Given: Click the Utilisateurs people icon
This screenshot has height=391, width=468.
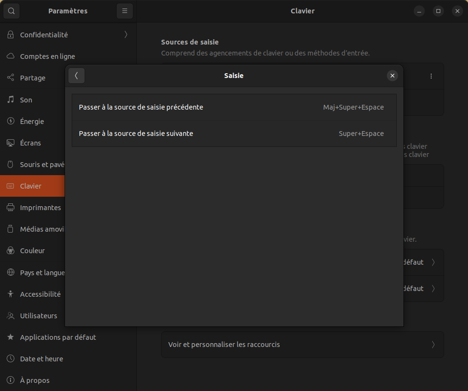Looking at the screenshot, I should [11, 316].
